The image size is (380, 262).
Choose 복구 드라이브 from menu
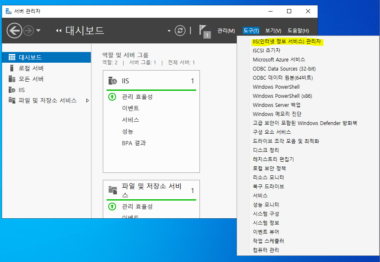(268, 186)
